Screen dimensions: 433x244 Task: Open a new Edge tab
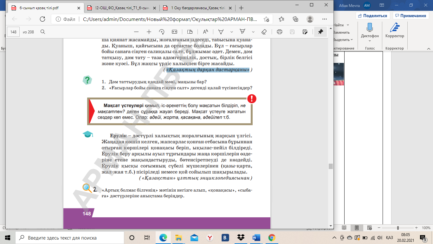point(241,8)
